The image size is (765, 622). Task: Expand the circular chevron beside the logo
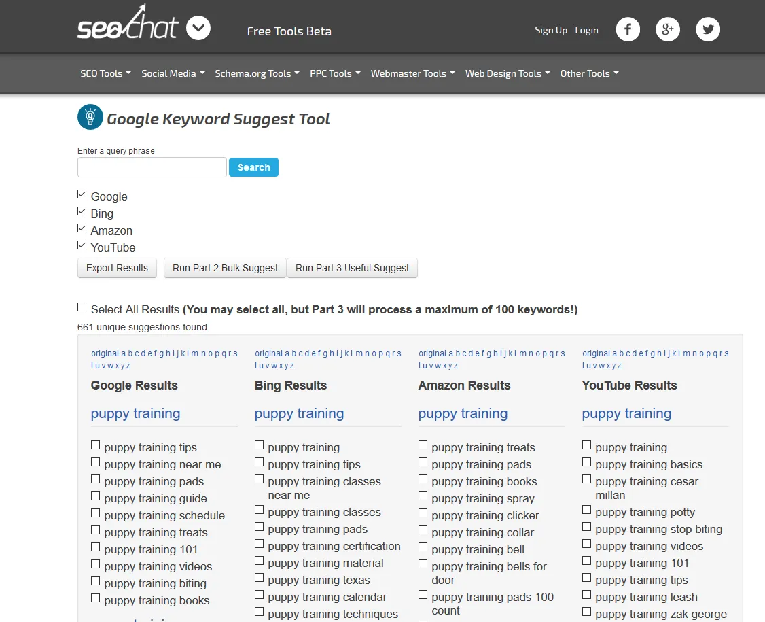point(198,29)
